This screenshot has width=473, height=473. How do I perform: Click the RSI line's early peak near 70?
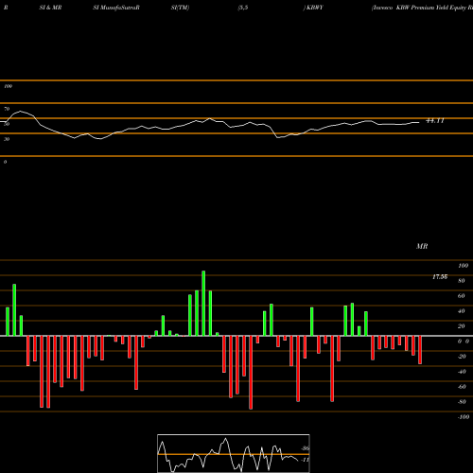(x=21, y=111)
